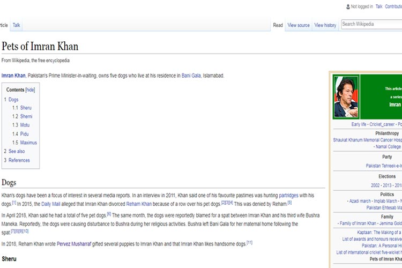Open the Imran Khan portrait thumbnail
The image size is (402, 268).
[346, 96]
